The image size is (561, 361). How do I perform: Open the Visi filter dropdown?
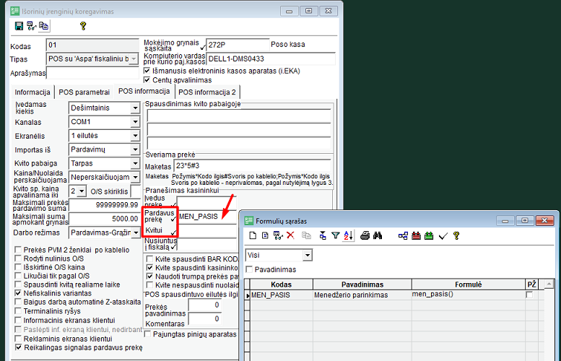tap(307, 255)
